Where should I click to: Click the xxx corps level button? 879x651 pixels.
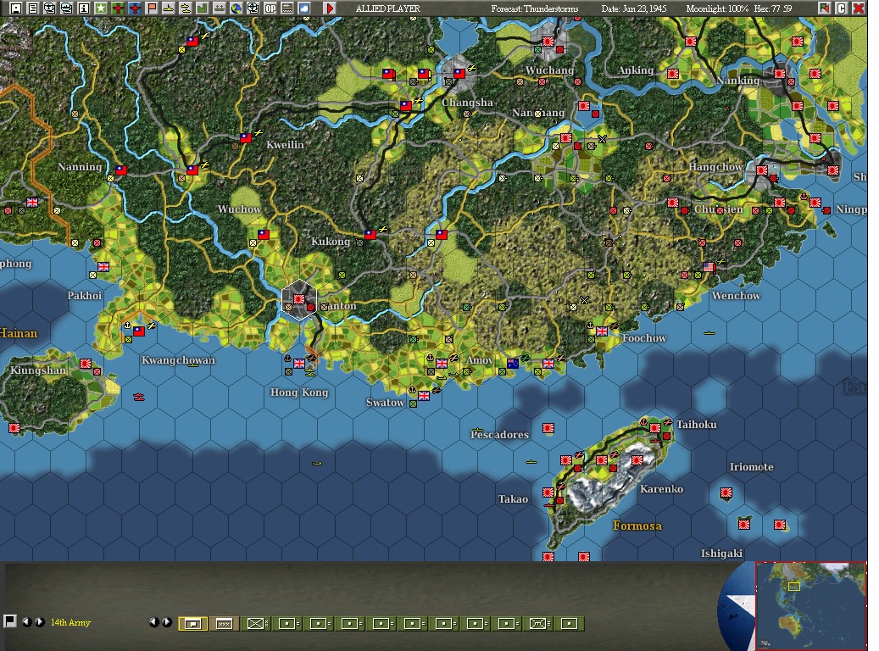pyautogui.click(x=225, y=624)
